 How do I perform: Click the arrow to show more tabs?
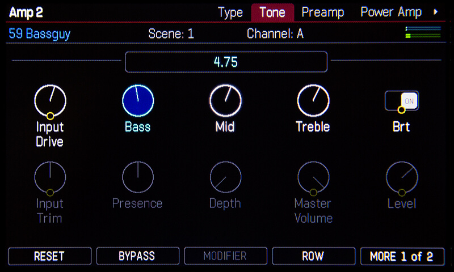(436, 12)
